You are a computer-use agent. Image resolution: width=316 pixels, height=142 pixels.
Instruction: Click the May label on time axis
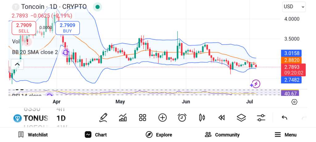point(120,102)
